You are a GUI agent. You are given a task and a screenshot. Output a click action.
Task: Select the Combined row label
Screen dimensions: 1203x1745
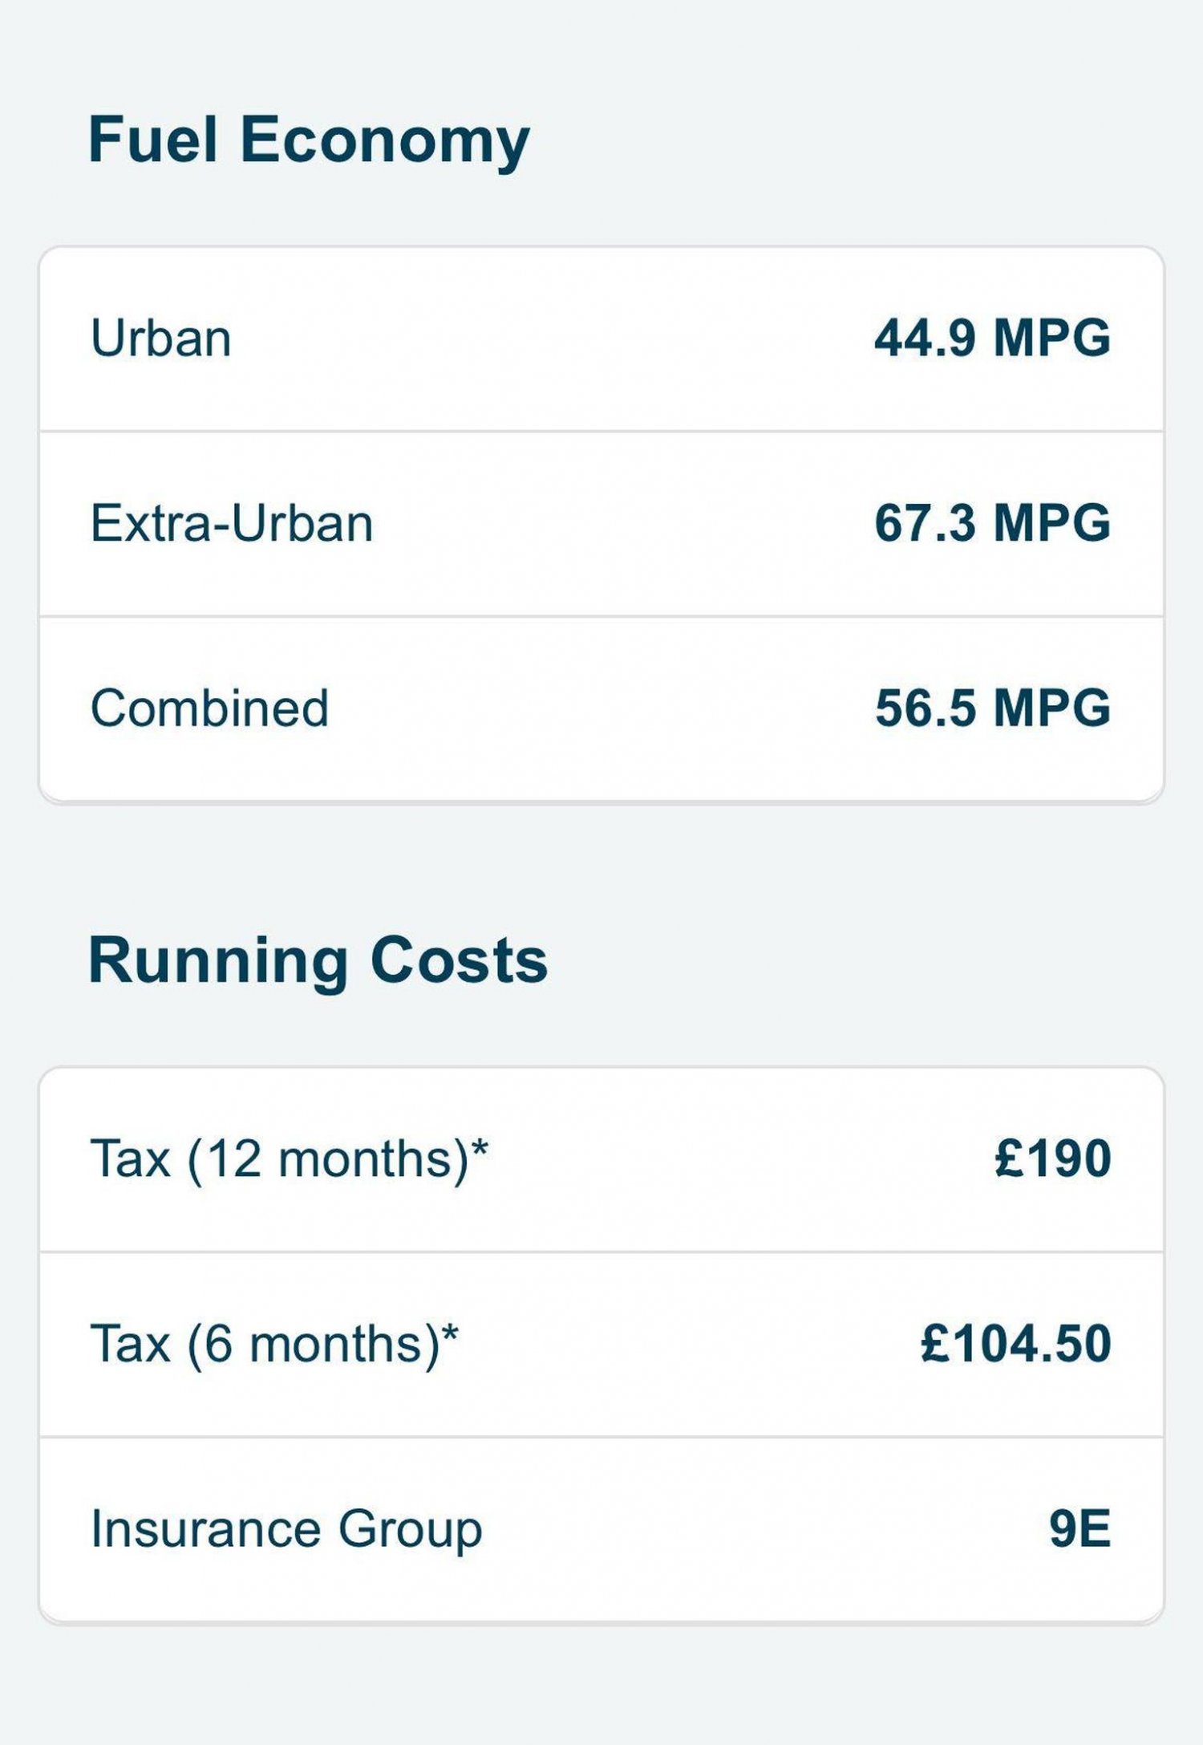(209, 708)
